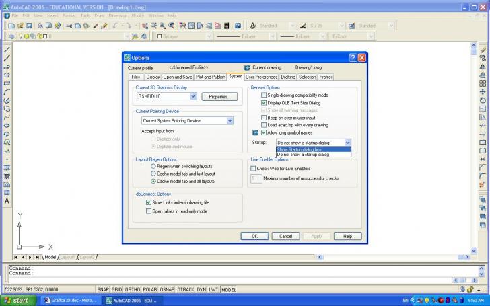Select Regen when switching layouts option
The width and height of the screenshot is (490, 306).
153,166
